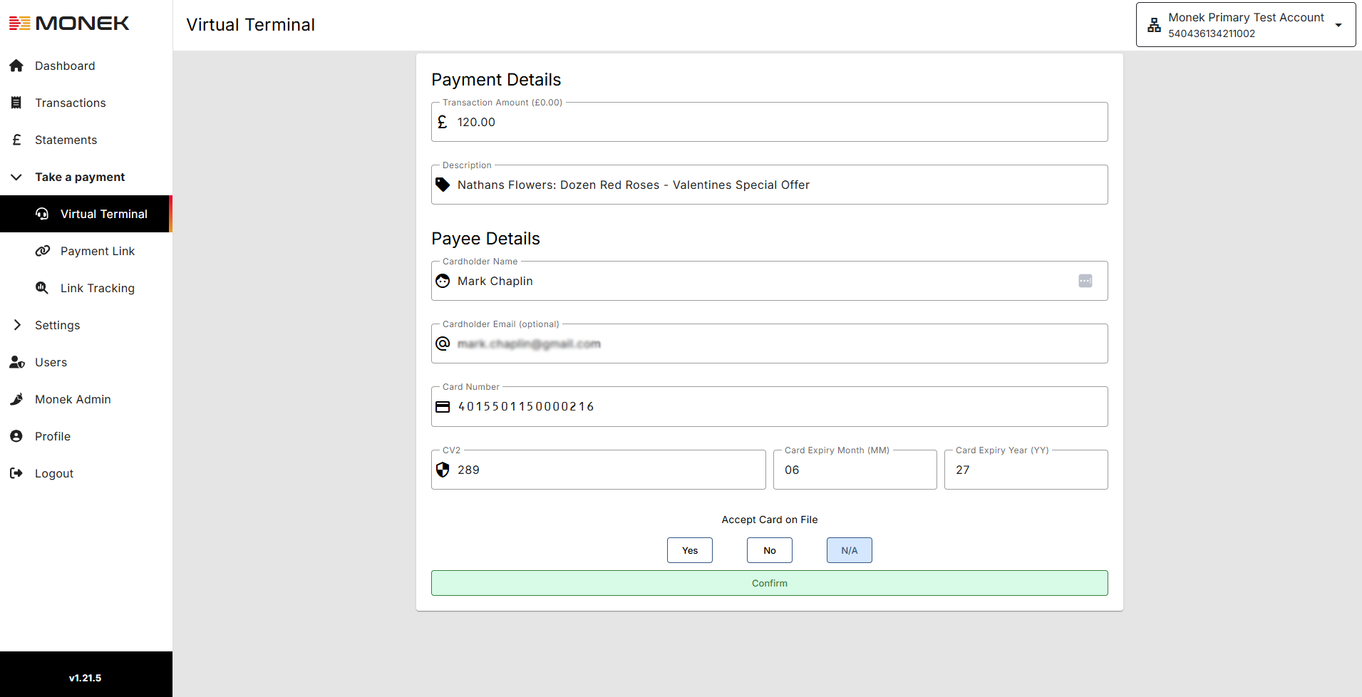Click the Profile person icon
Image resolution: width=1362 pixels, height=697 pixels.
point(16,436)
